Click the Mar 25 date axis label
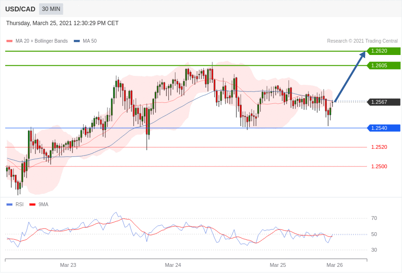This screenshot has width=402, height=273. [278, 265]
